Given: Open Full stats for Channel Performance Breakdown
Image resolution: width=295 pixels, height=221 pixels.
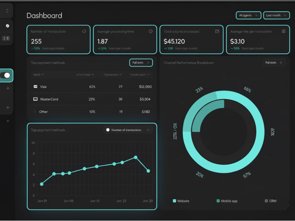Looking at the screenshot, I should pyautogui.click(x=274, y=62).
